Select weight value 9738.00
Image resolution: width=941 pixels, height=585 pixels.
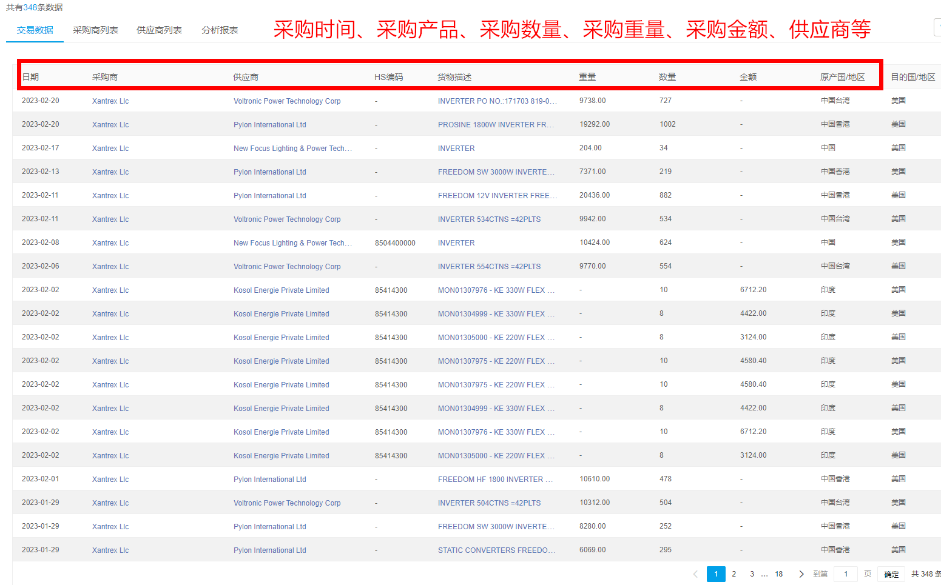(x=593, y=101)
